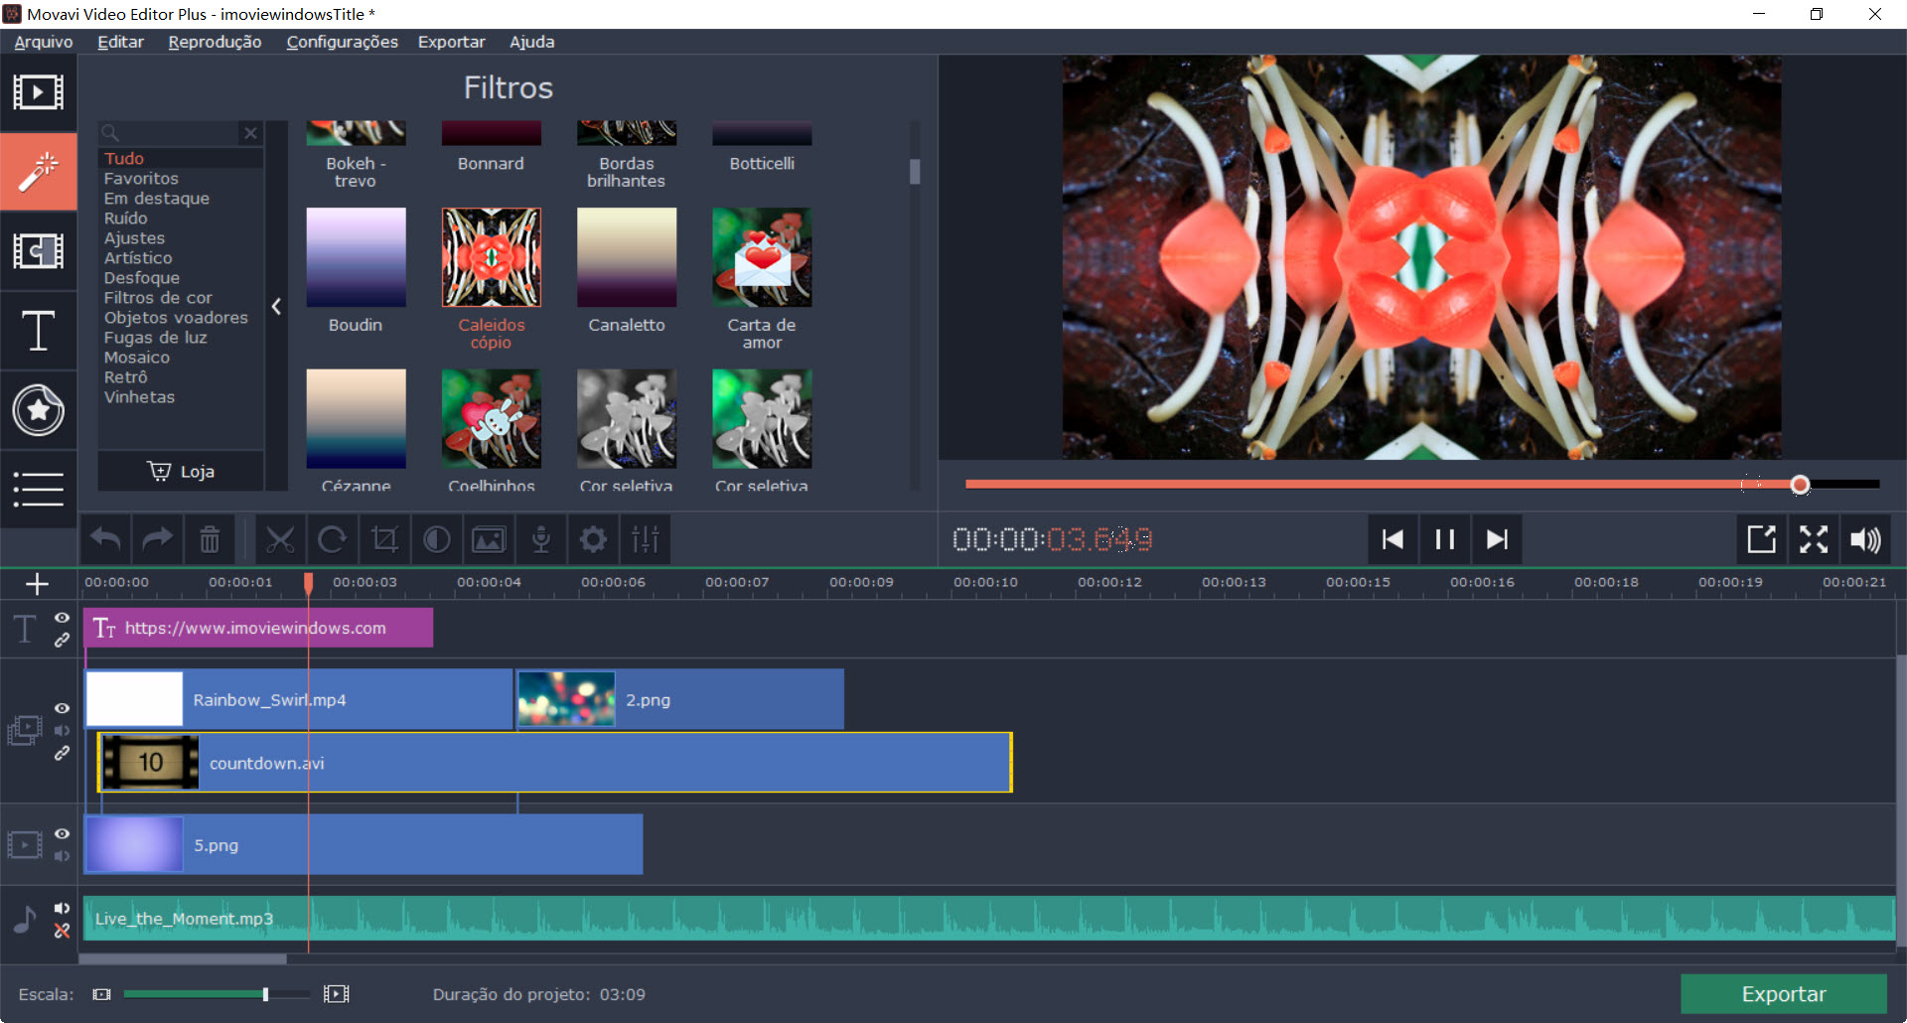Select the countdown.avi clip on timeline
The image size is (1907, 1023).
pyautogui.click(x=554, y=763)
